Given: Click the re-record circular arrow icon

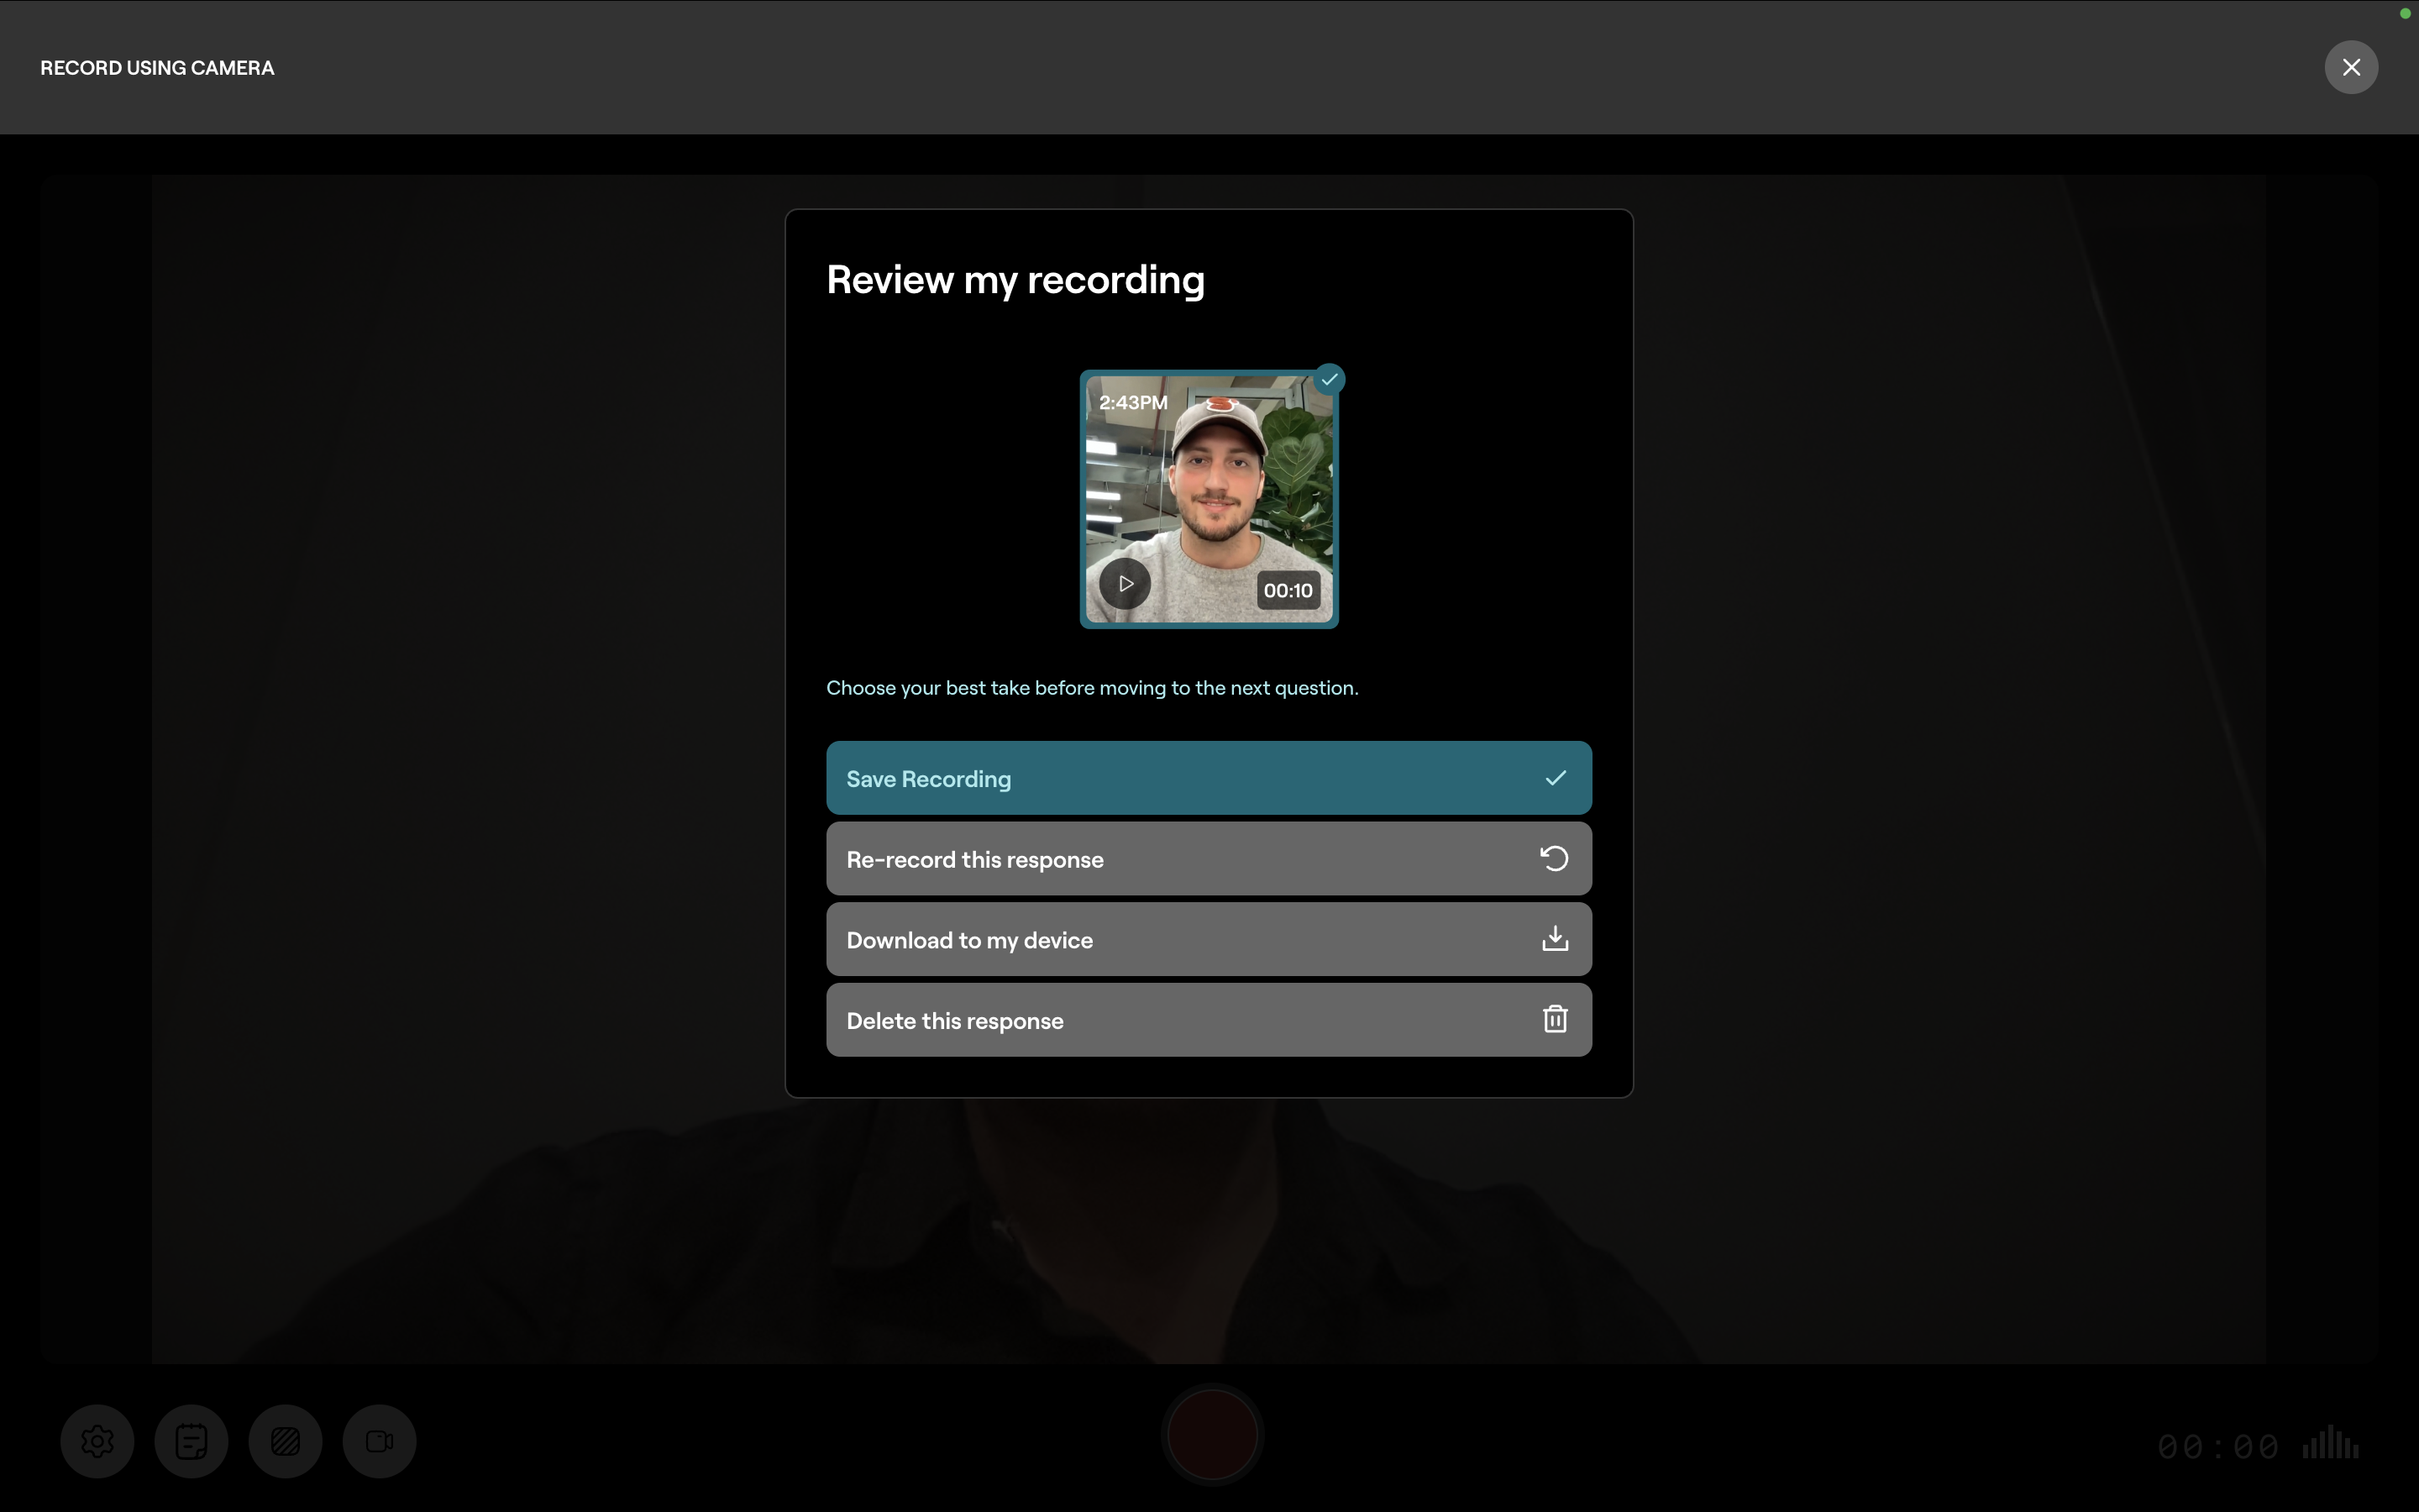Looking at the screenshot, I should click(1553, 858).
